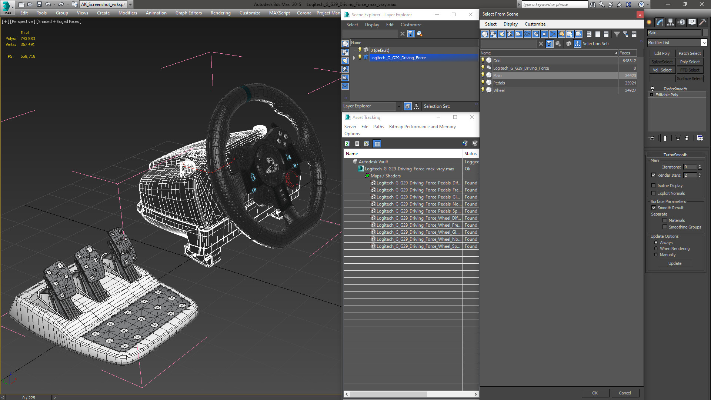
Task: Toggle Display Lights filter in Select From Scene
Action: pos(502,34)
